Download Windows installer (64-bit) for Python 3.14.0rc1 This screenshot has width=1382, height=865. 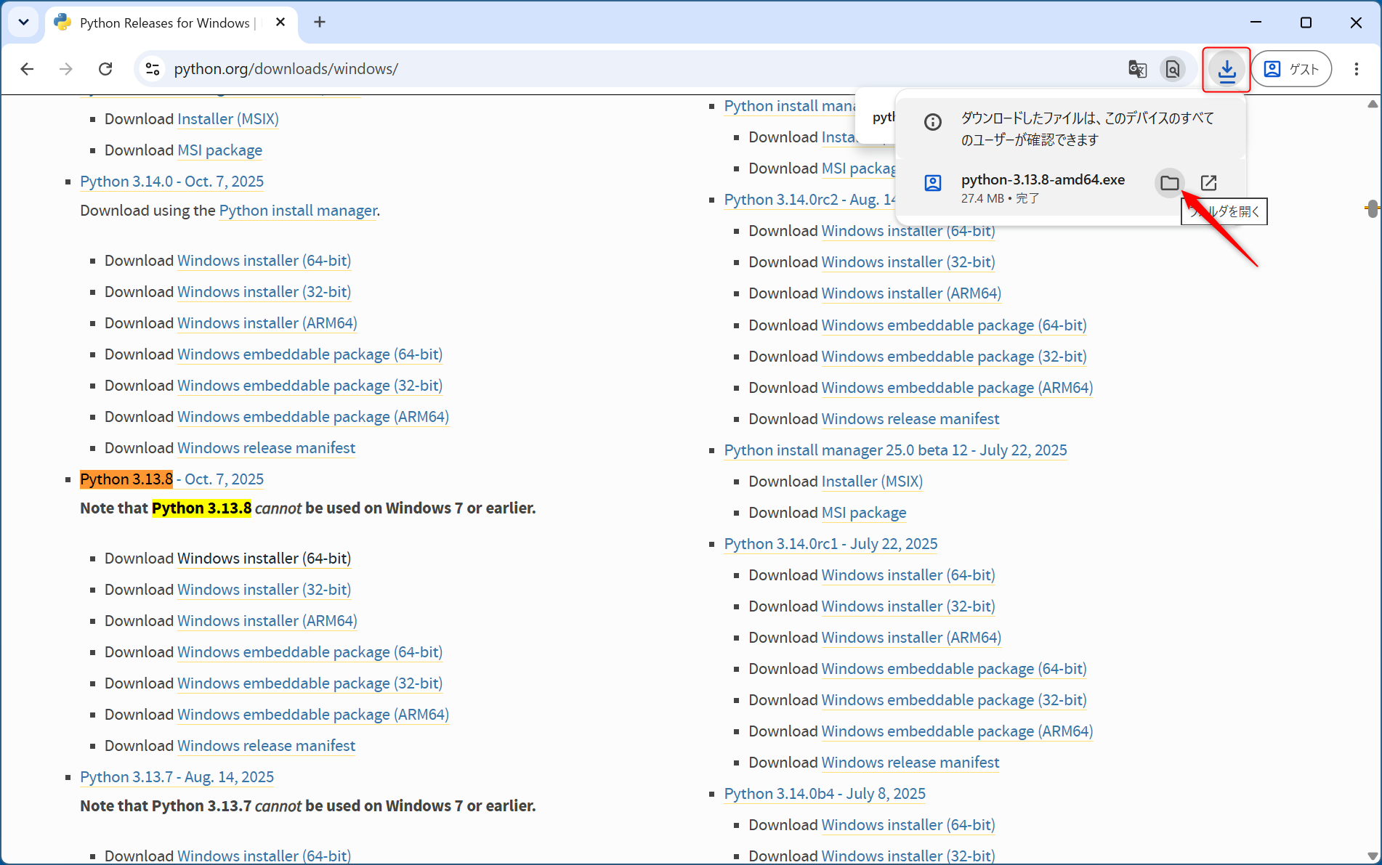(x=908, y=575)
